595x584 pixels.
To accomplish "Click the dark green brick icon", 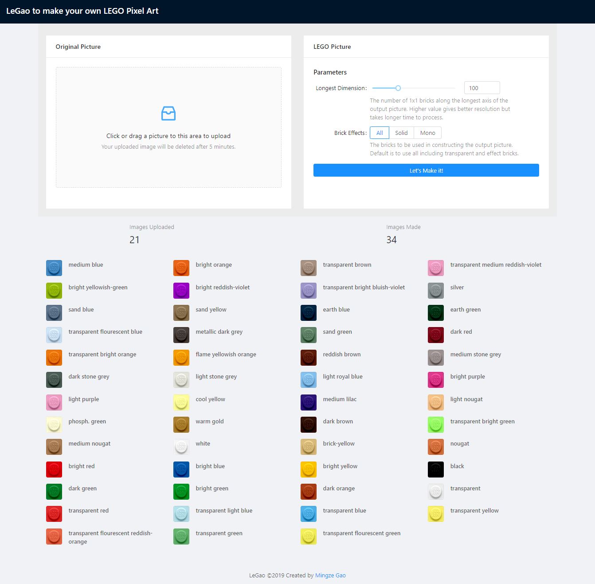I will pyautogui.click(x=54, y=492).
